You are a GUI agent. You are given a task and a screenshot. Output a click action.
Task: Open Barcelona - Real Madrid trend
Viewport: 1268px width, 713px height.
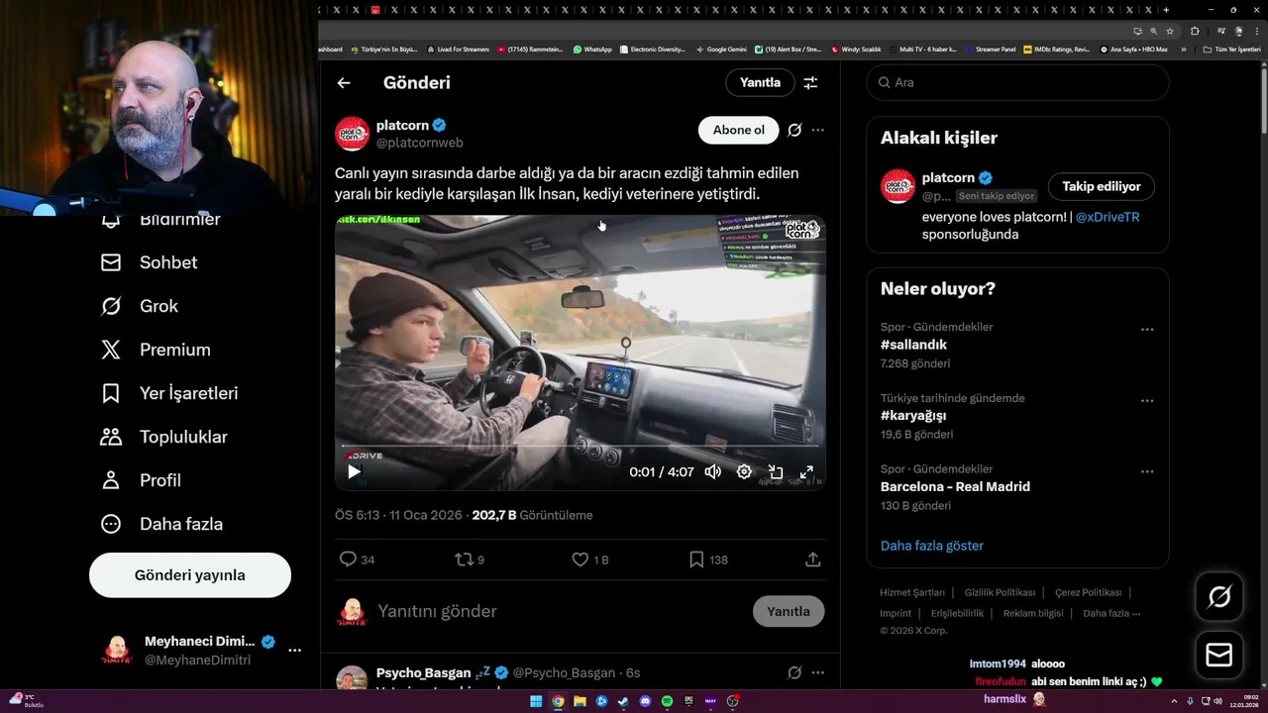click(x=955, y=487)
